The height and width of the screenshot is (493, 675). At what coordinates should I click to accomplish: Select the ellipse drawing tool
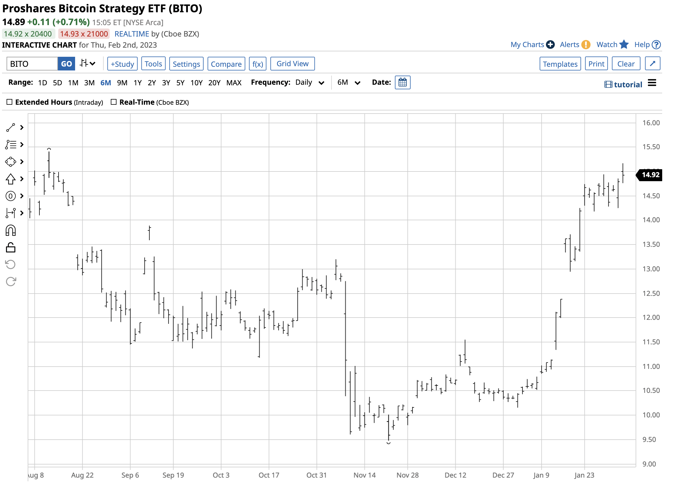(11, 161)
